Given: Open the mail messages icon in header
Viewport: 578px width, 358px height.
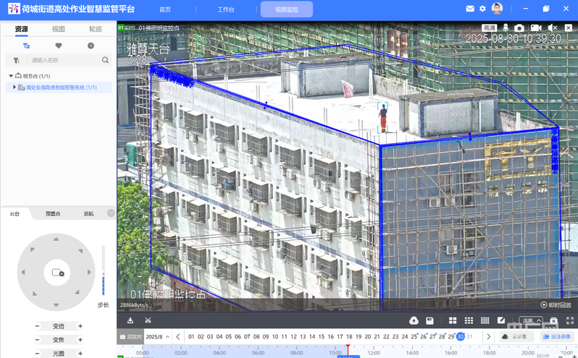Looking at the screenshot, I should pos(470,9).
